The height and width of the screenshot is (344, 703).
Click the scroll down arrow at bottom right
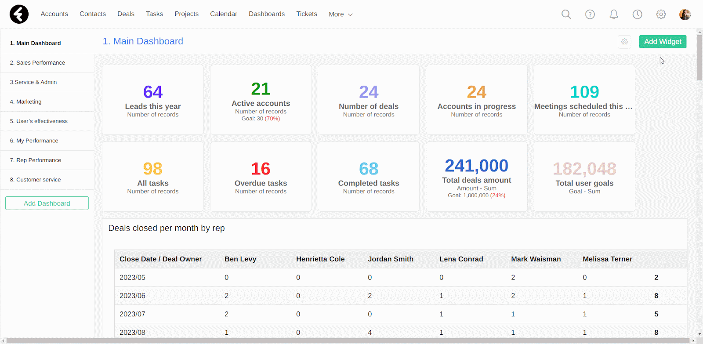pyautogui.click(x=699, y=335)
